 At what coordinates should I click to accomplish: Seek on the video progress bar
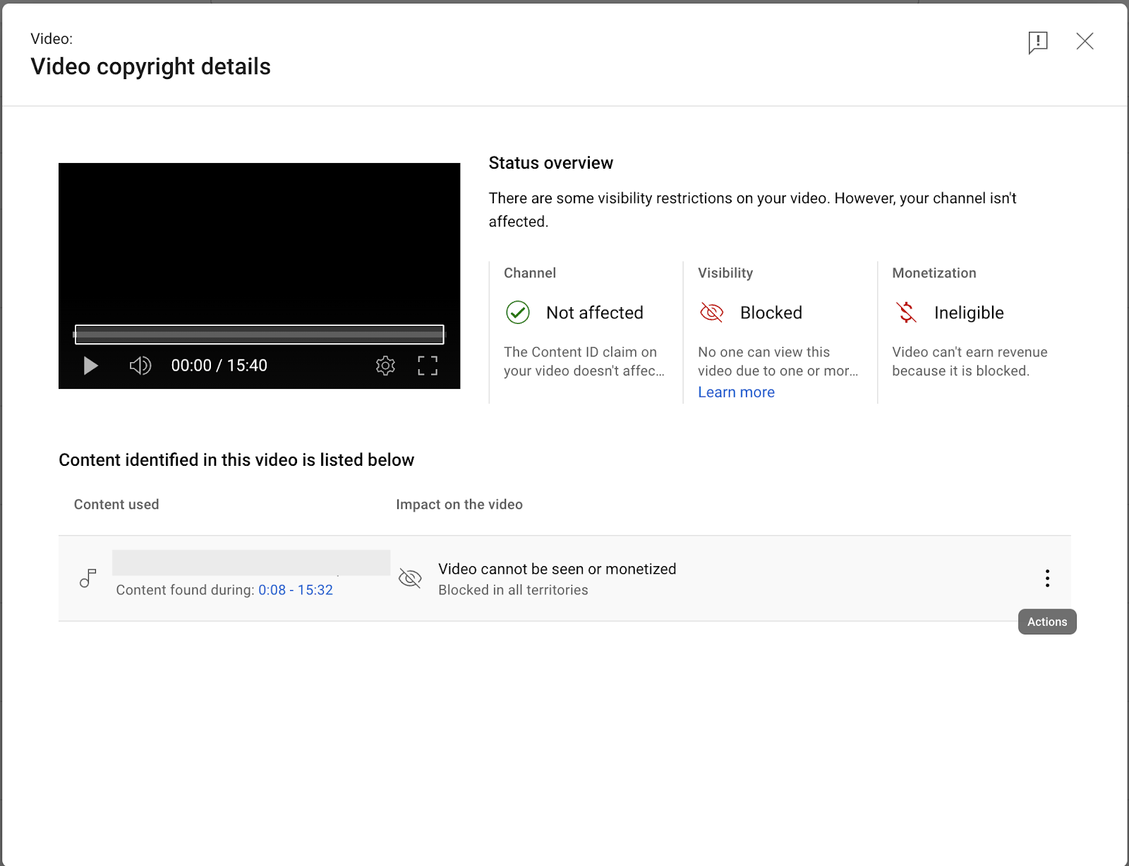point(260,335)
